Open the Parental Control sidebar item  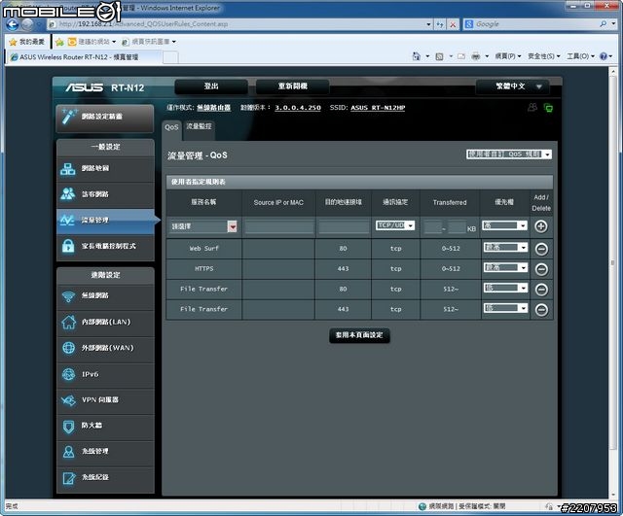click(105, 246)
